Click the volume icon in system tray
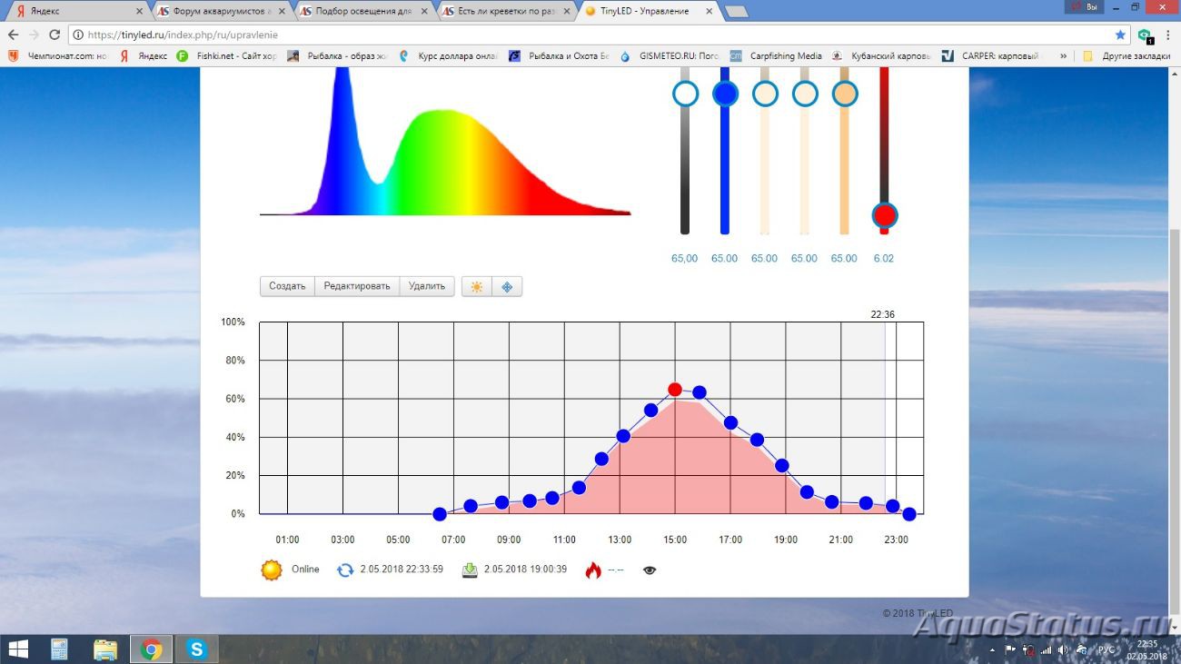This screenshot has height=664, width=1181. 1063,650
